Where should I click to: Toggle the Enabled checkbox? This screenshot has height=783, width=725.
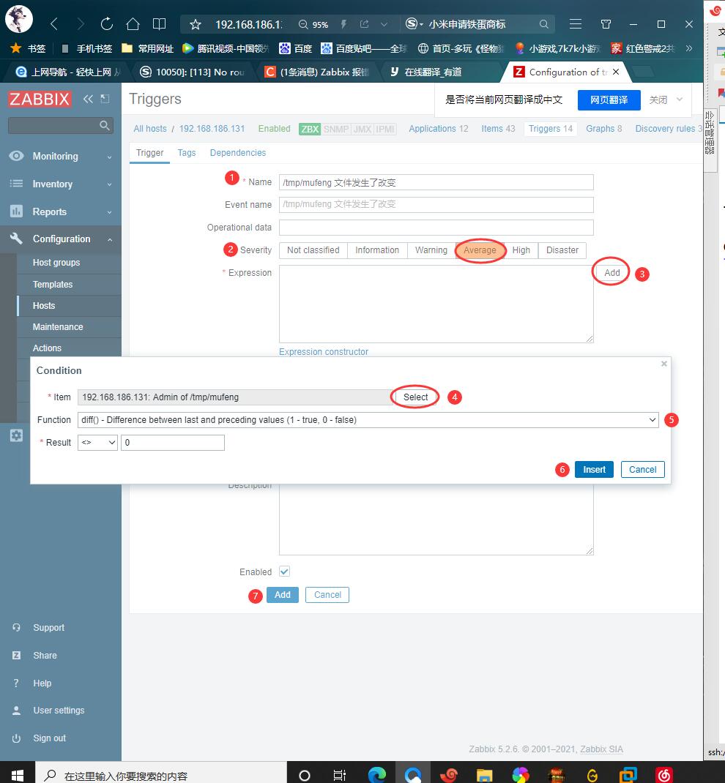[284, 572]
